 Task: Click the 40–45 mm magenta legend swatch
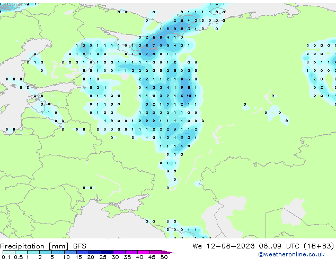(x=144, y=252)
